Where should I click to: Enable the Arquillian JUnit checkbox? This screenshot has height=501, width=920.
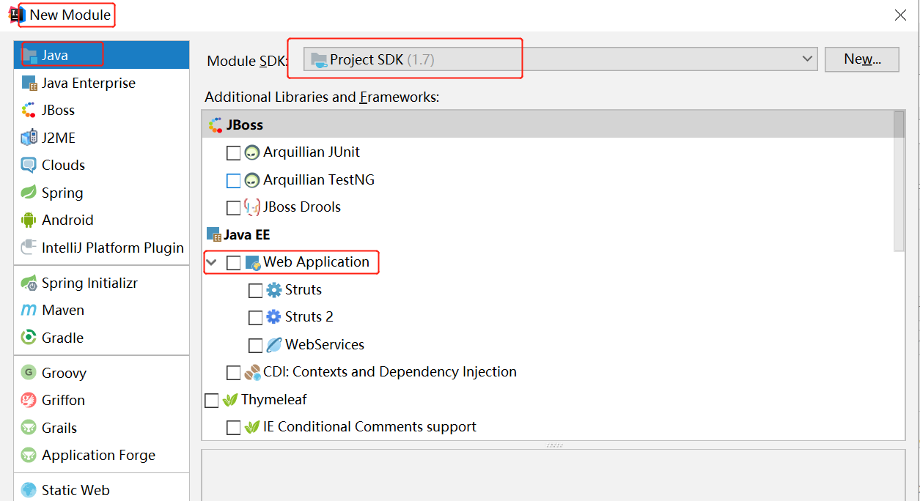[x=233, y=153]
